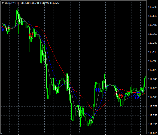Viewport: 158px width, 135px height.
Task: Open the triangle dropdown beside USDJPY,H1
Action: (3, 3)
